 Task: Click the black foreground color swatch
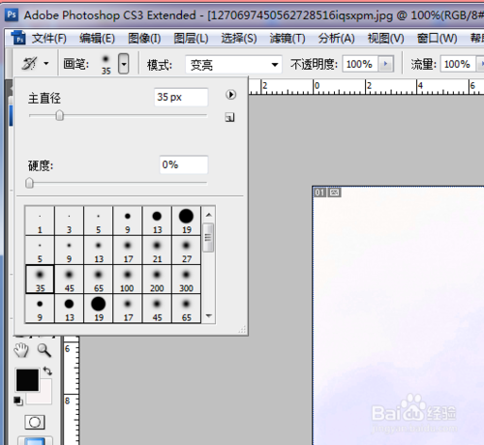pos(27,380)
